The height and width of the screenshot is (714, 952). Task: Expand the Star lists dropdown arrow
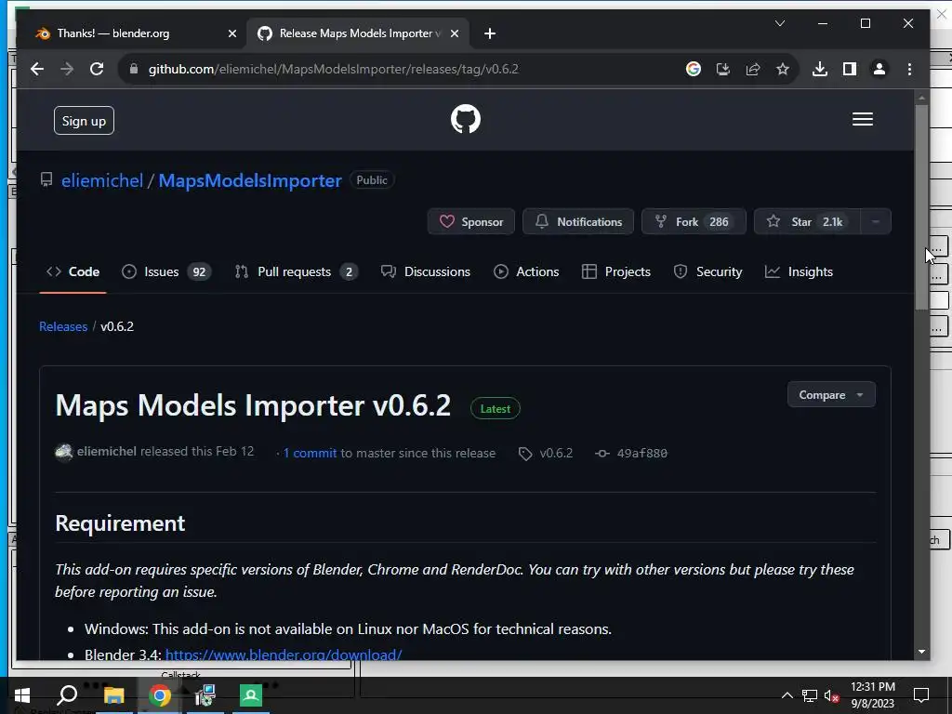(876, 221)
